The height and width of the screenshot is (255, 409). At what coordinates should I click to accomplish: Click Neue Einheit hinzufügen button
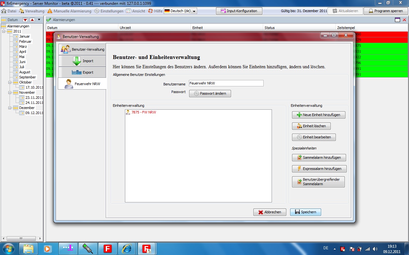318,115
